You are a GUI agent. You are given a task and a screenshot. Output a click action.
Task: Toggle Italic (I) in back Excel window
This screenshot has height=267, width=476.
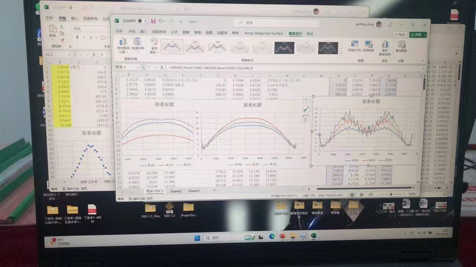coord(84,37)
